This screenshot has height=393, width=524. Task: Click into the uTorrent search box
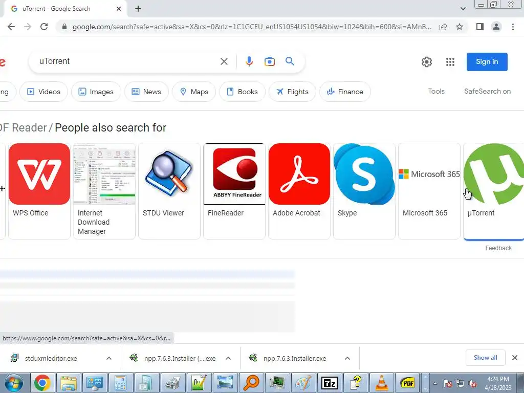(127, 61)
